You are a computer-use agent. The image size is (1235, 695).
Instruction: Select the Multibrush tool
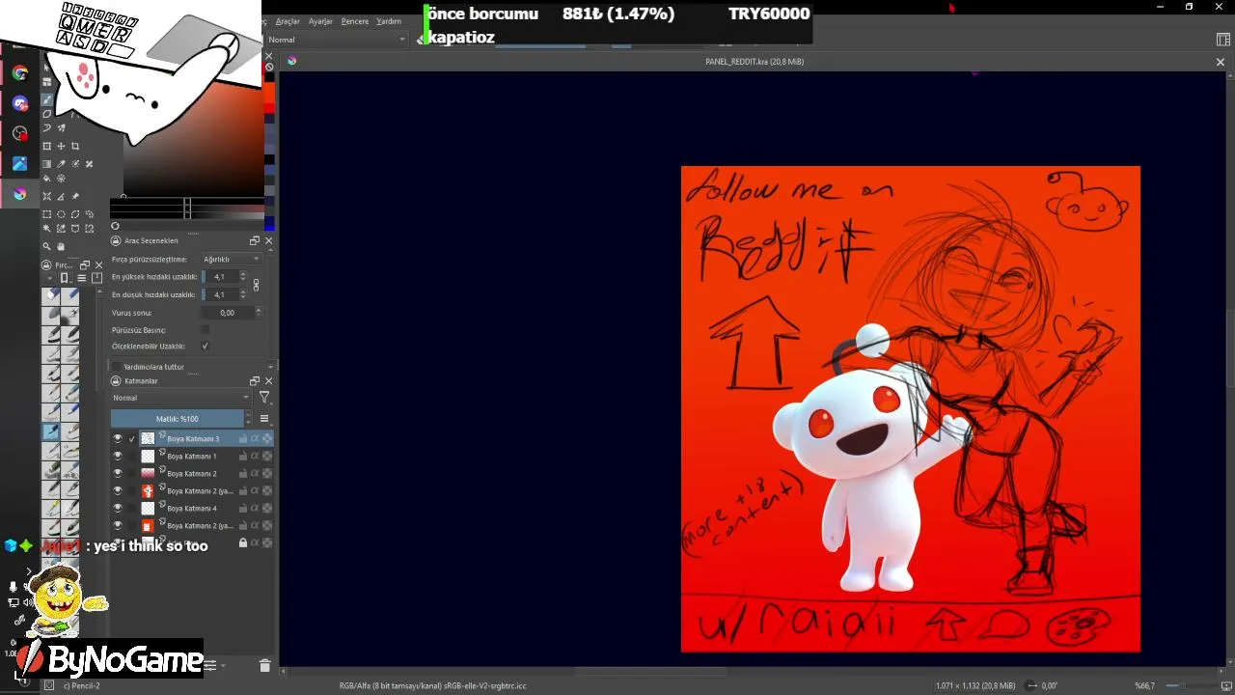coord(62,127)
